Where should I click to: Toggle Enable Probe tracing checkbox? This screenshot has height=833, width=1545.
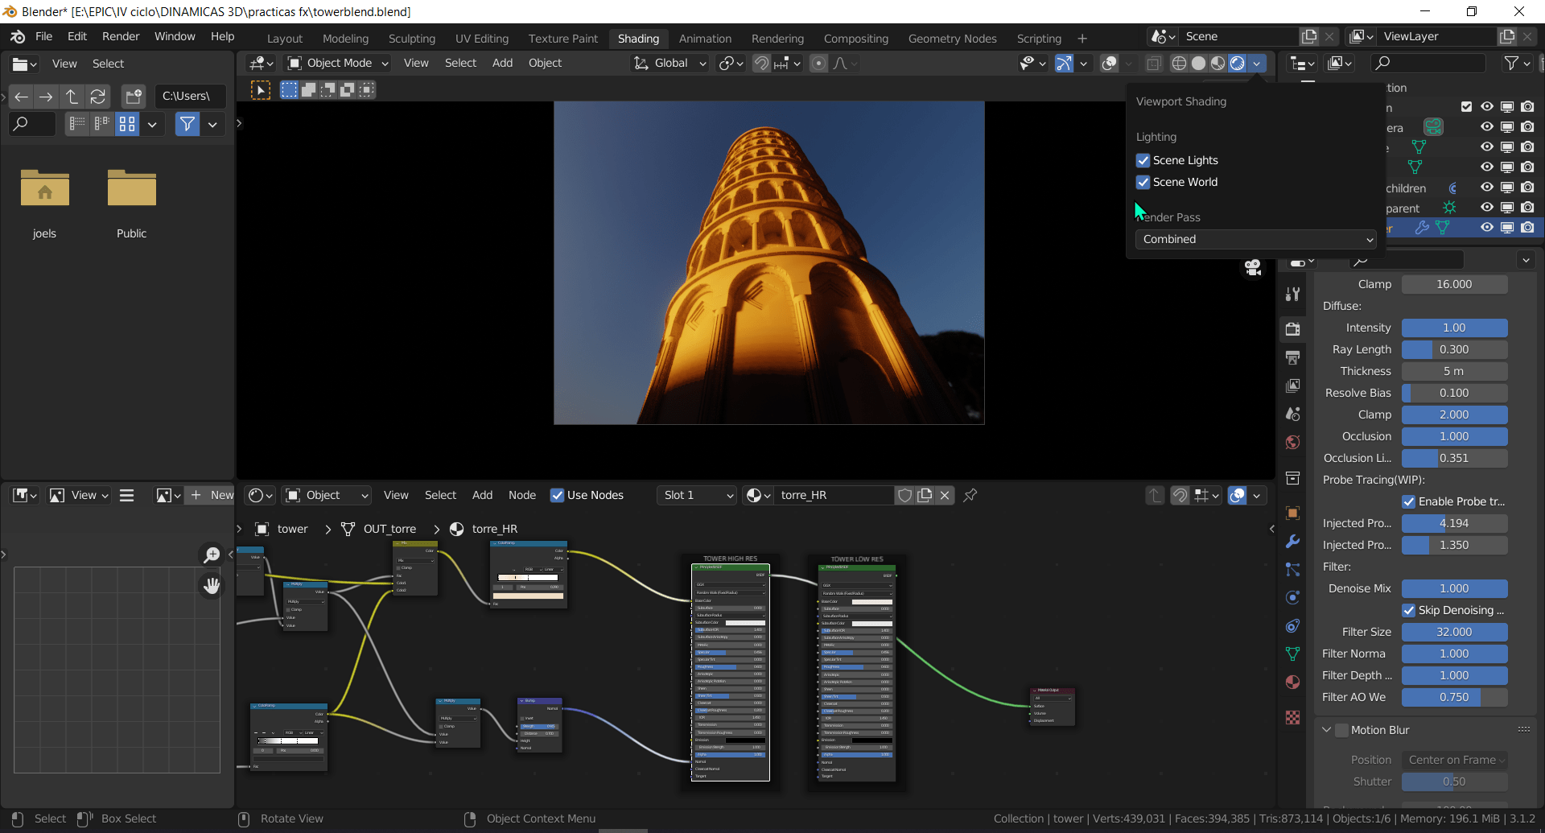(1409, 501)
